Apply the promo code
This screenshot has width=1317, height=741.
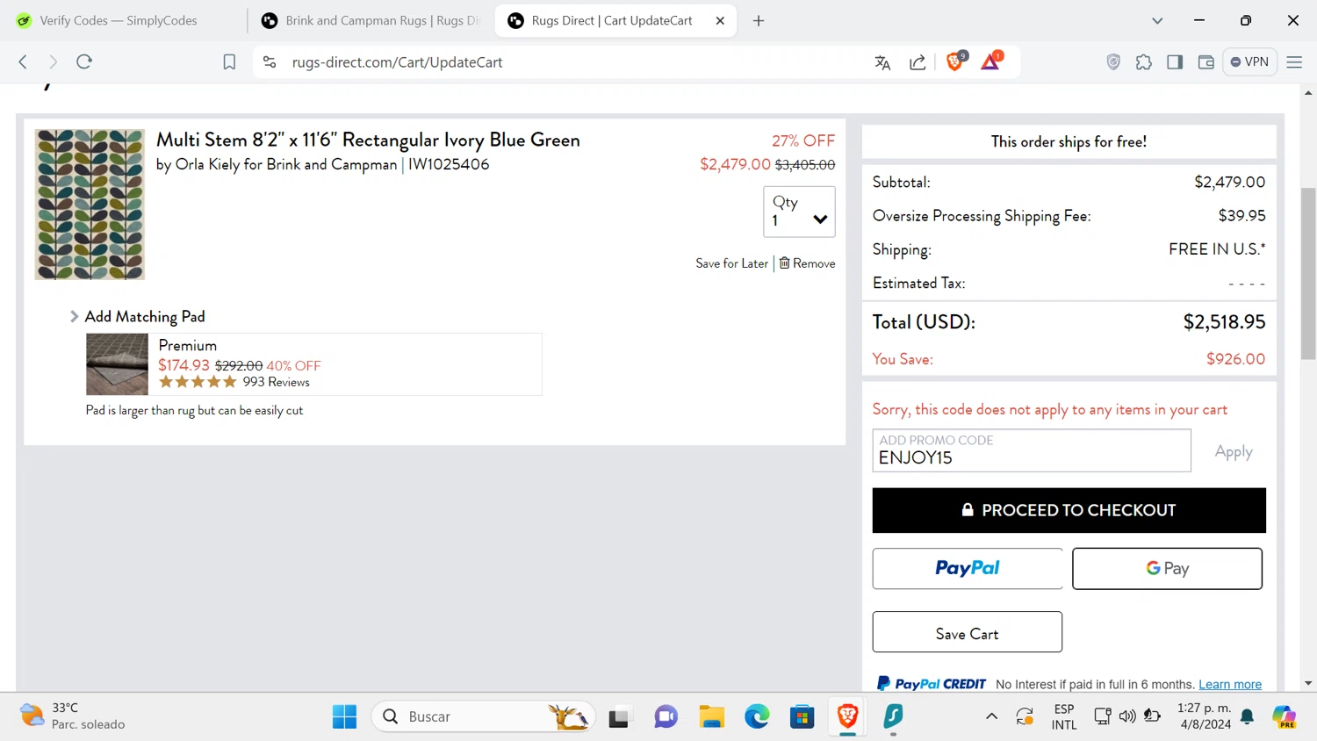click(1234, 451)
